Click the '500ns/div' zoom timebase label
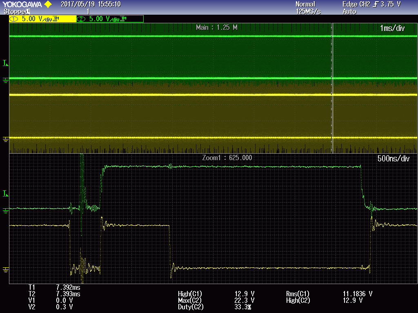The image size is (418, 313). [x=394, y=159]
